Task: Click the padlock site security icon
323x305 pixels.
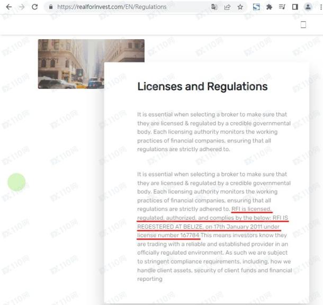Action: coord(51,7)
